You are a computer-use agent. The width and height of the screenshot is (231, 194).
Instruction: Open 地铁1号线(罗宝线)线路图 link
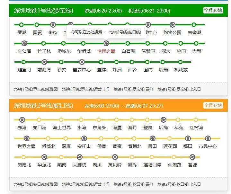click(x=36, y=89)
